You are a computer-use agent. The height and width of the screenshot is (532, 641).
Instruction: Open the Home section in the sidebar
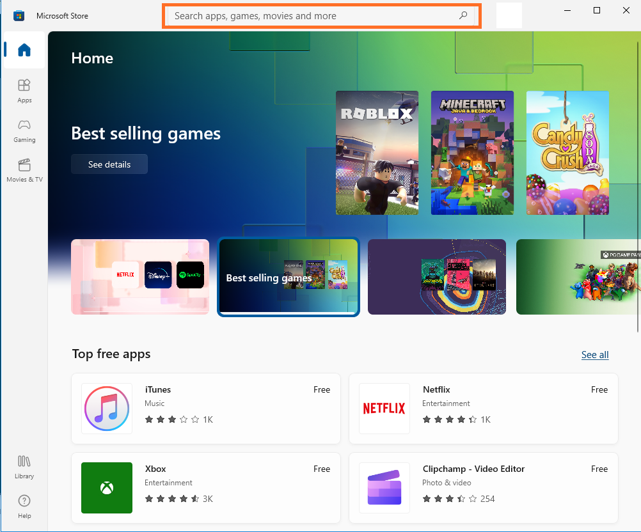tap(24, 50)
